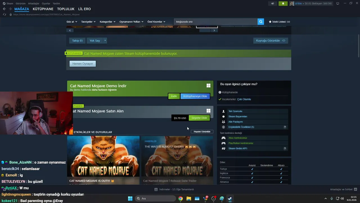360x203 pixels.
Task: Switch to the KÜTÜPHANE tab
Action: point(43,9)
